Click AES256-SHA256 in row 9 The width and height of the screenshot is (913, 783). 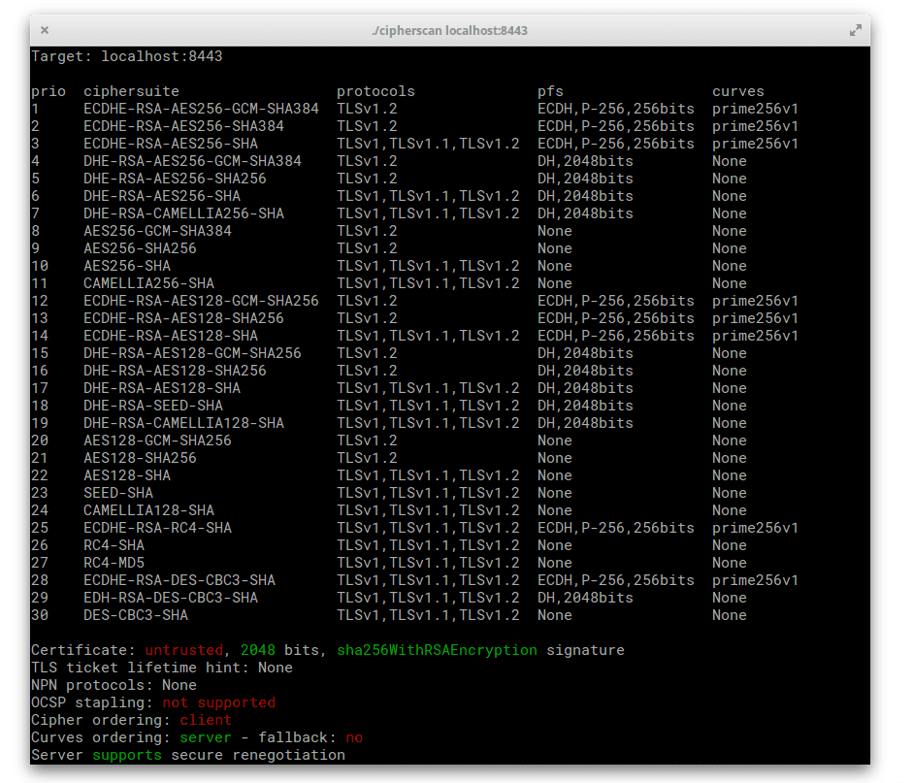(x=141, y=248)
